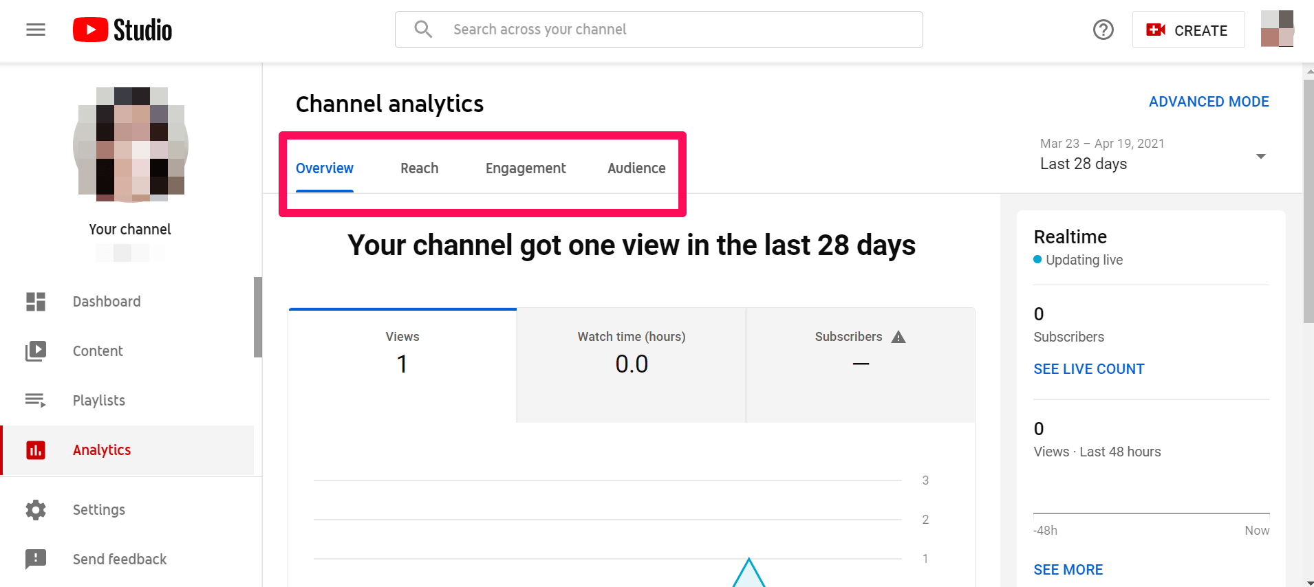
Task: Click the YouTube Studio logo
Action: 122,30
